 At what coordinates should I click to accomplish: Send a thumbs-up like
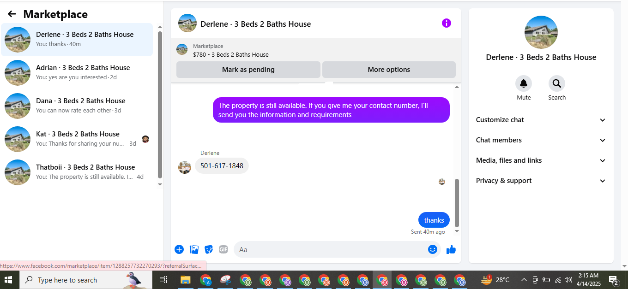(451, 249)
